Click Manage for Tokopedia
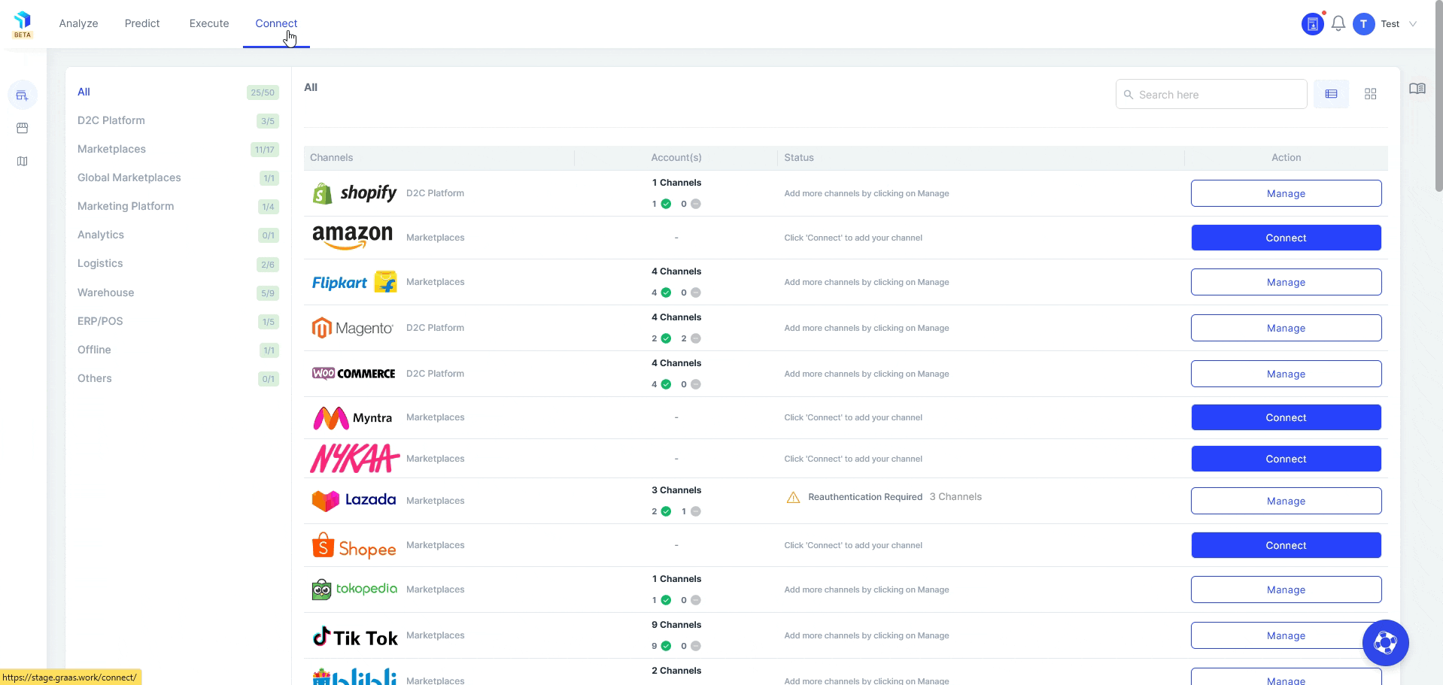The width and height of the screenshot is (1443, 685). click(1286, 590)
